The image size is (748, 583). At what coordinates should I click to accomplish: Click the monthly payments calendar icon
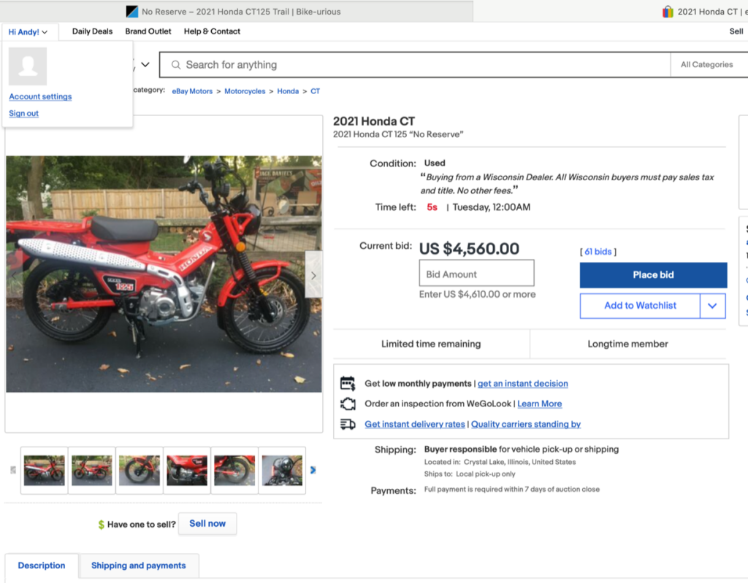[348, 384]
